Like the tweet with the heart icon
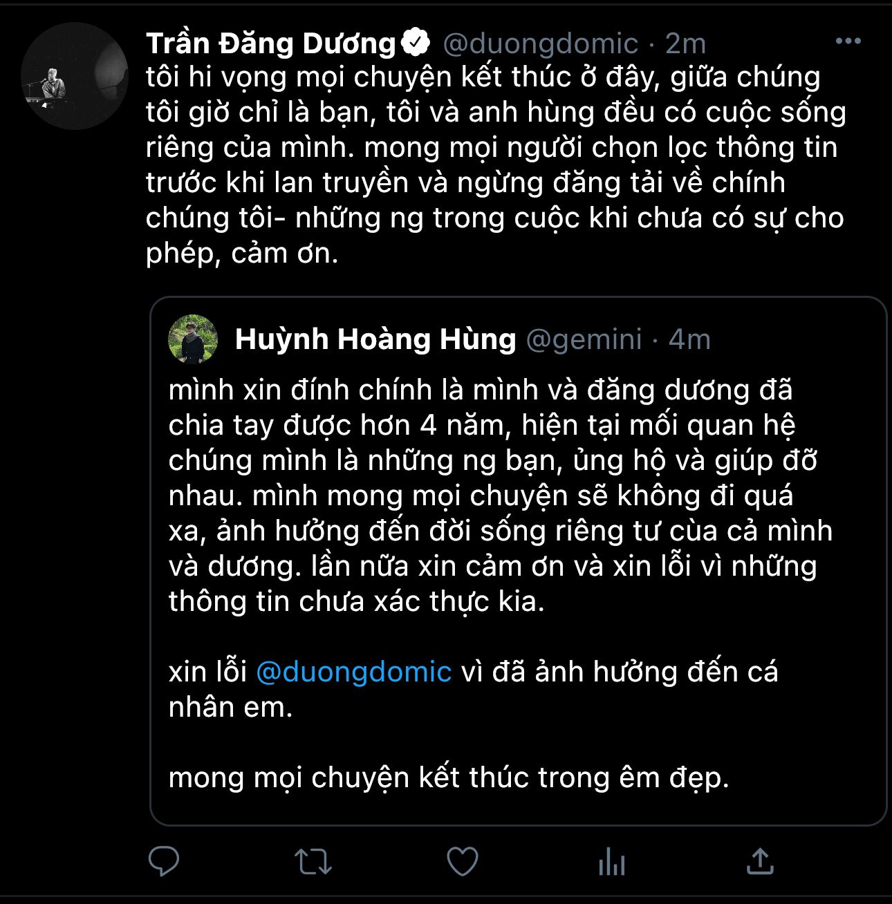This screenshot has height=904, width=892. (x=463, y=861)
